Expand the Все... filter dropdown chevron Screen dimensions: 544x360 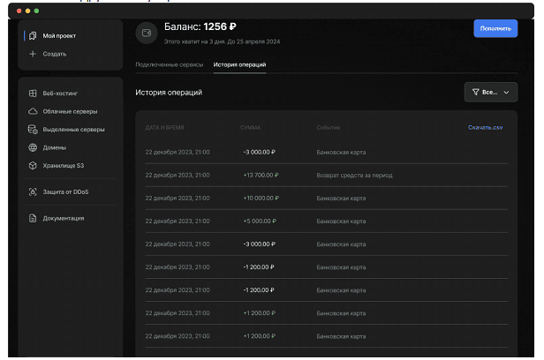tap(506, 93)
